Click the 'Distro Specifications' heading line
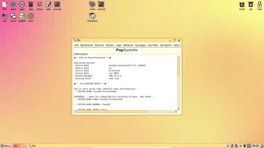 tap(92, 58)
